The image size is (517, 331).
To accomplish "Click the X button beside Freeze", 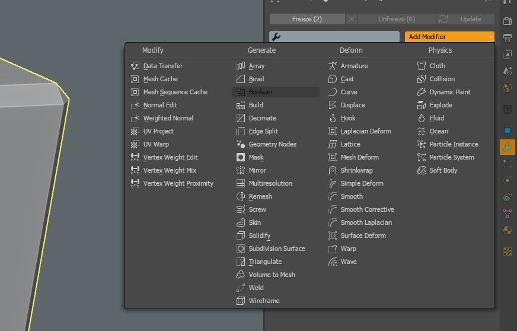I will [352, 19].
